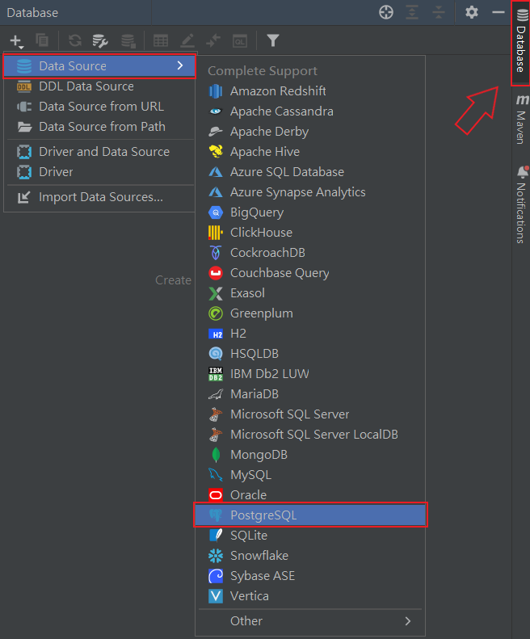Select Sybase ASE data source
Viewport: 530px width, 639px height.
(x=310, y=576)
